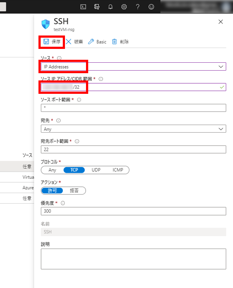233x288 pixels.
Task: Click the 宛先ポート範囲 input field
Action: pyautogui.click(x=134, y=149)
